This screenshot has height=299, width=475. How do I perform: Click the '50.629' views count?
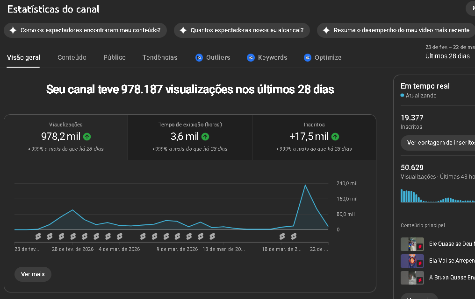coord(412,167)
